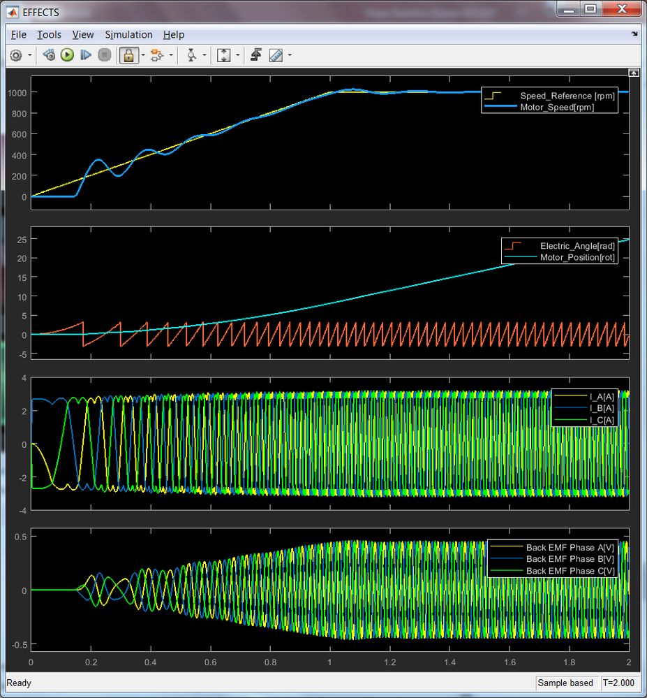Click the Cursor Measurements ruler icon
This screenshot has height=698, width=647.
(x=276, y=55)
